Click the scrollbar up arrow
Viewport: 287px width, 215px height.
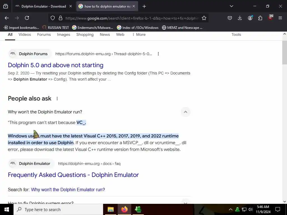click(284, 34)
